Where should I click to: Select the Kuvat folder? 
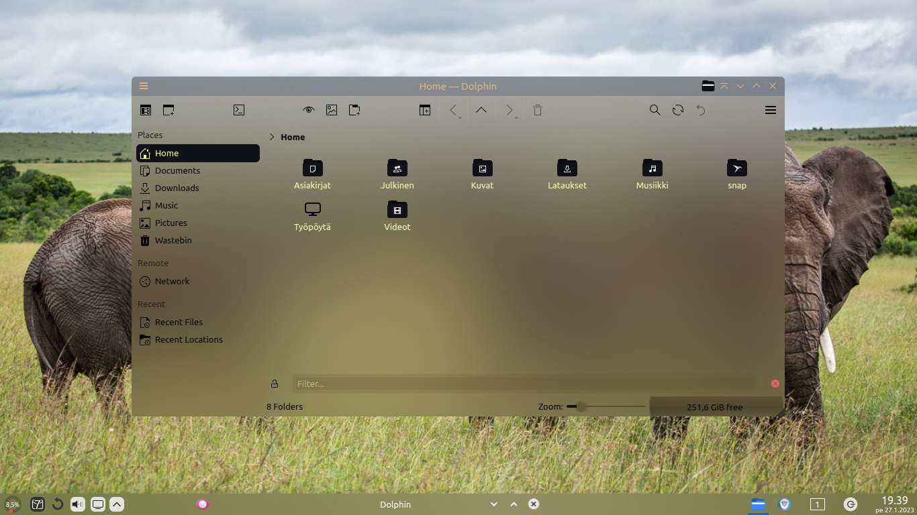tap(482, 175)
